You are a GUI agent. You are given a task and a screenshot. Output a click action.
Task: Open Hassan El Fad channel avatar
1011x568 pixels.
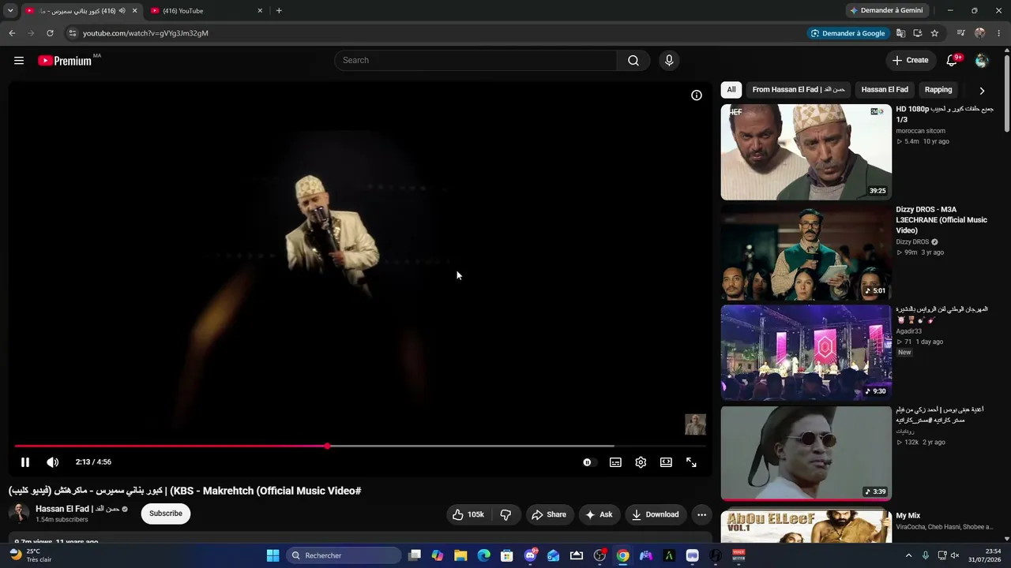click(19, 514)
